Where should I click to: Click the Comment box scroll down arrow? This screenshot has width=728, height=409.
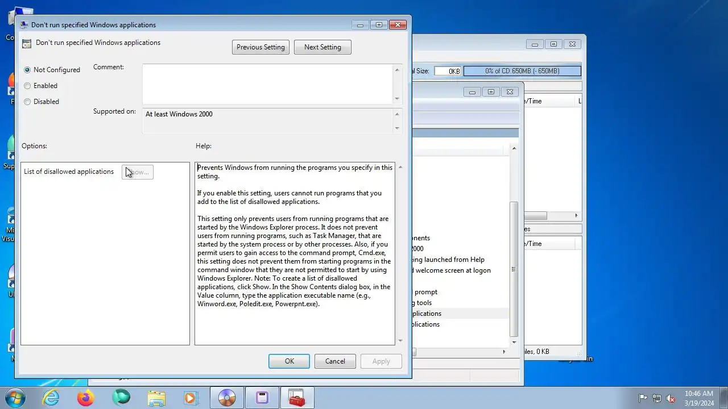[x=397, y=99]
